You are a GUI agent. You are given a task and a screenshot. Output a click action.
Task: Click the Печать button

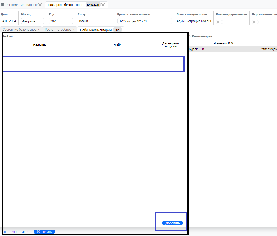[44, 232]
